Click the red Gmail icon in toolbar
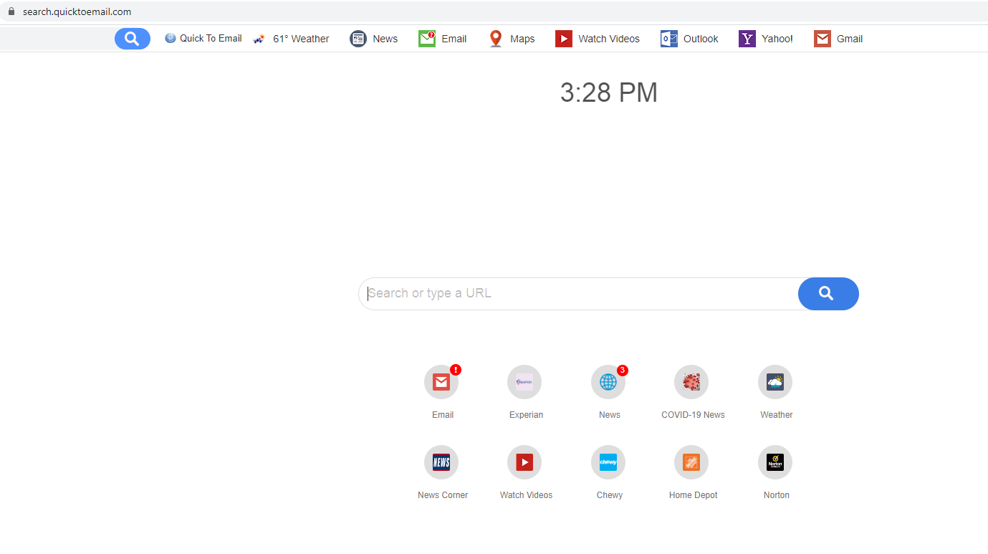The image size is (988, 554). [822, 39]
